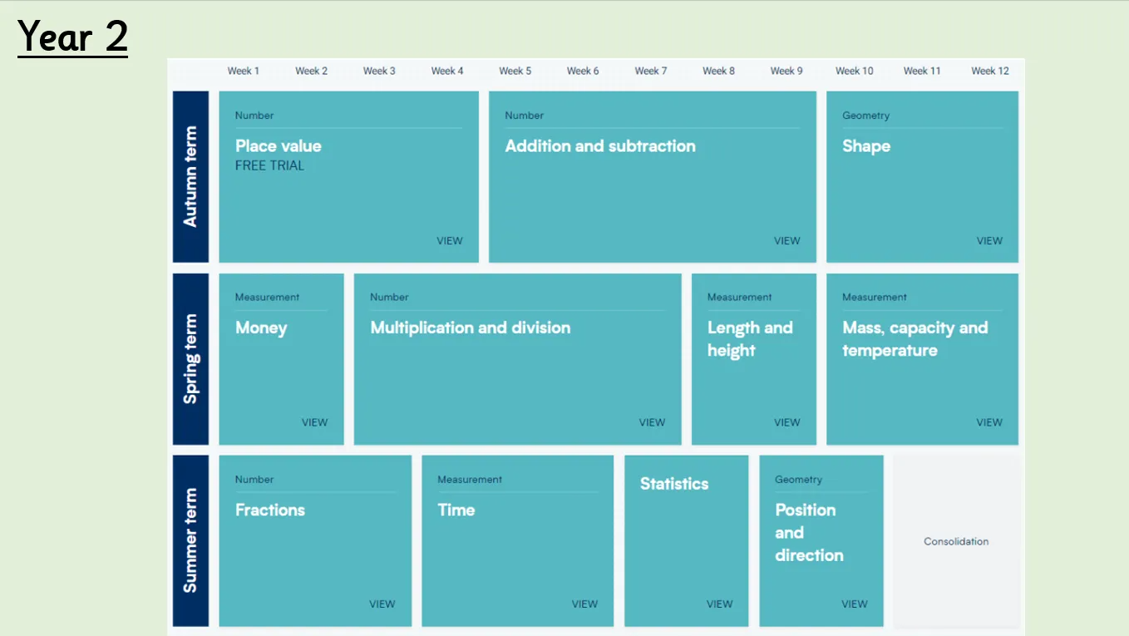Screen dimensions: 1129x636
Task: Click VIEW for Mass, capacity and temperature
Action: coord(988,422)
